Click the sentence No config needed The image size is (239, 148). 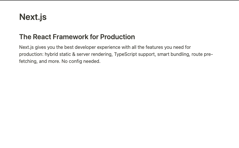pos(81,61)
